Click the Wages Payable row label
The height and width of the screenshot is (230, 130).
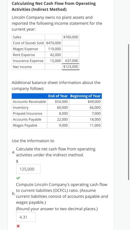point(25,125)
